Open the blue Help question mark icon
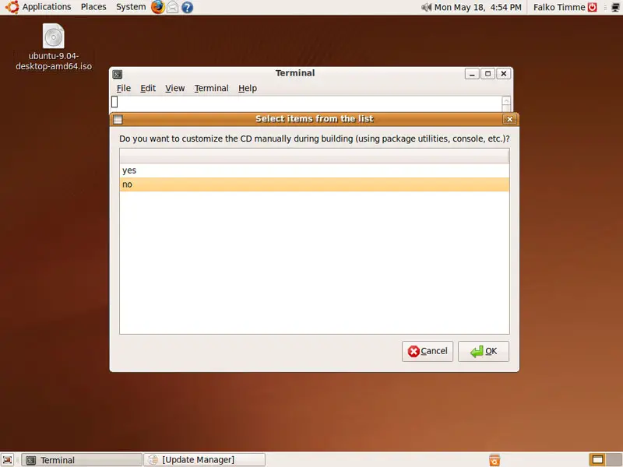Image resolution: width=623 pixels, height=467 pixels. tap(187, 7)
